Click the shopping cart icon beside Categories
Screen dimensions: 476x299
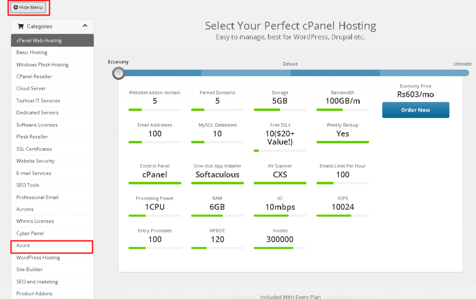pyautogui.click(x=20, y=27)
